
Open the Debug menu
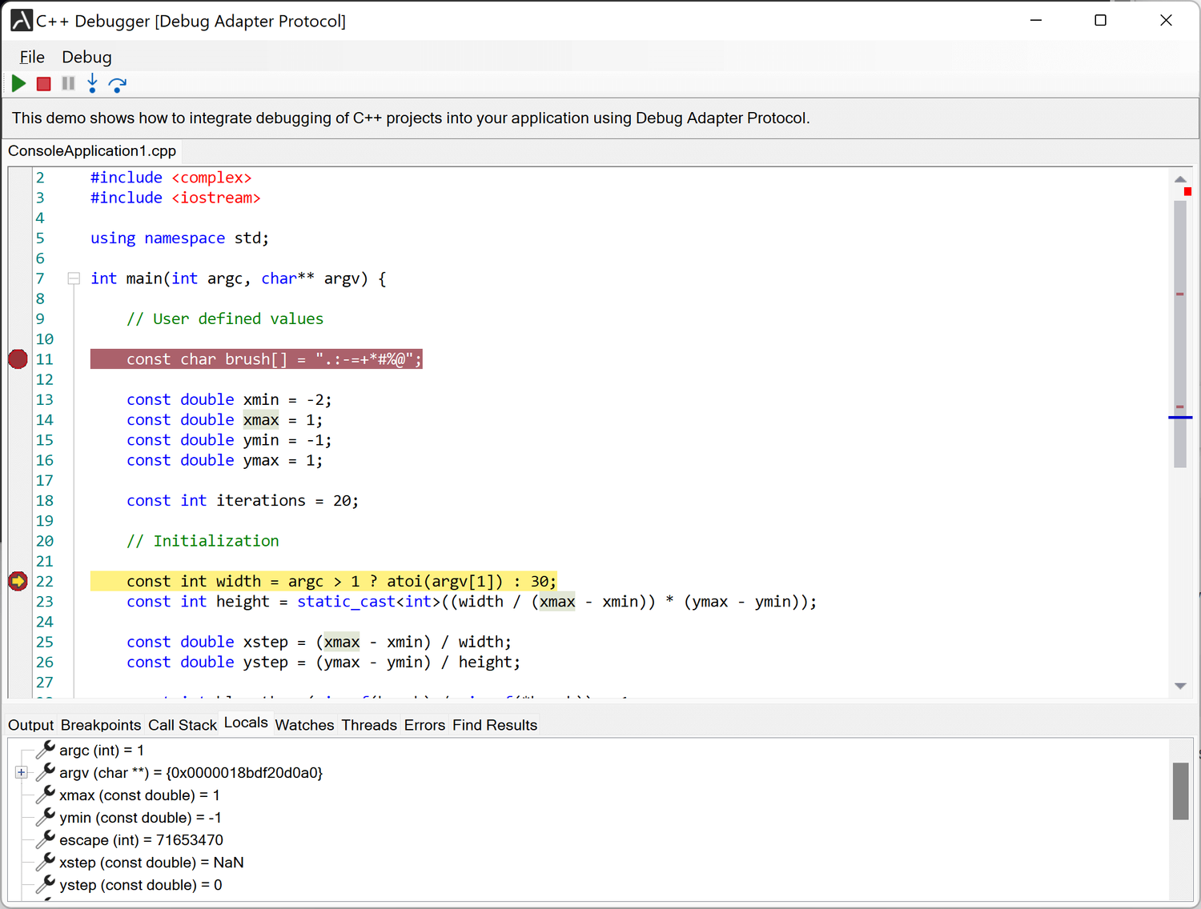click(x=86, y=57)
